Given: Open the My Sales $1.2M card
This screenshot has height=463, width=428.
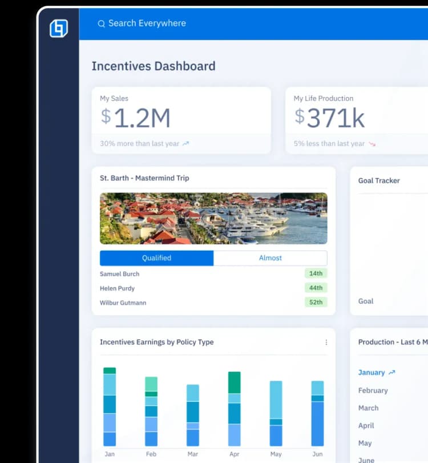Looking at the screenshot, I should click(181, 120).
